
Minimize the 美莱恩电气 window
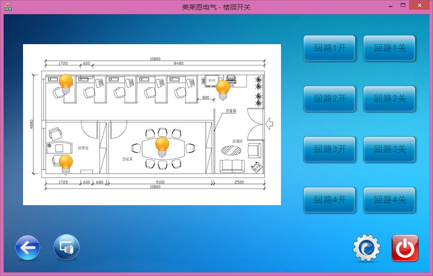coord(391,6)
